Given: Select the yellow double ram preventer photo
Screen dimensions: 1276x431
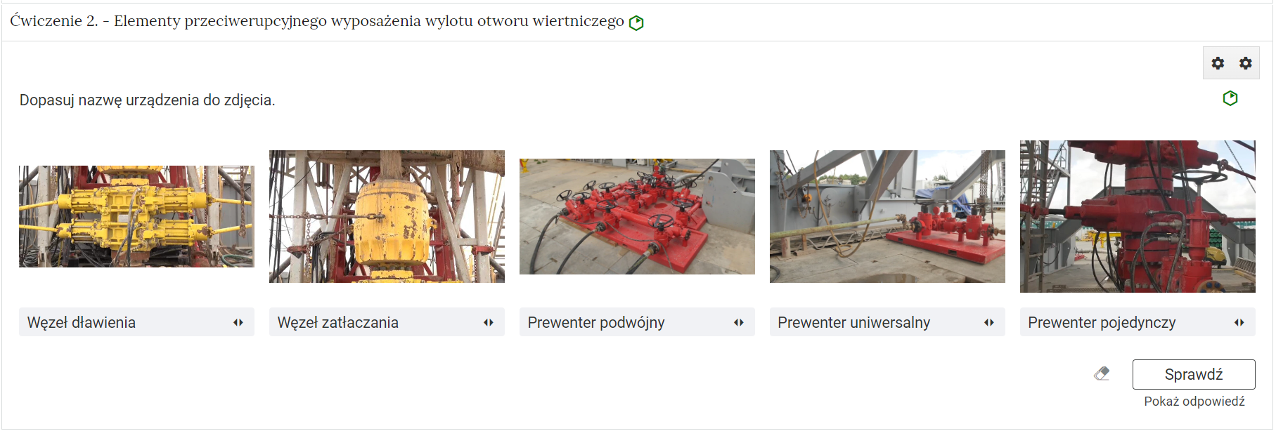Looking at the screenshot, I should click(x=136, y=216).
